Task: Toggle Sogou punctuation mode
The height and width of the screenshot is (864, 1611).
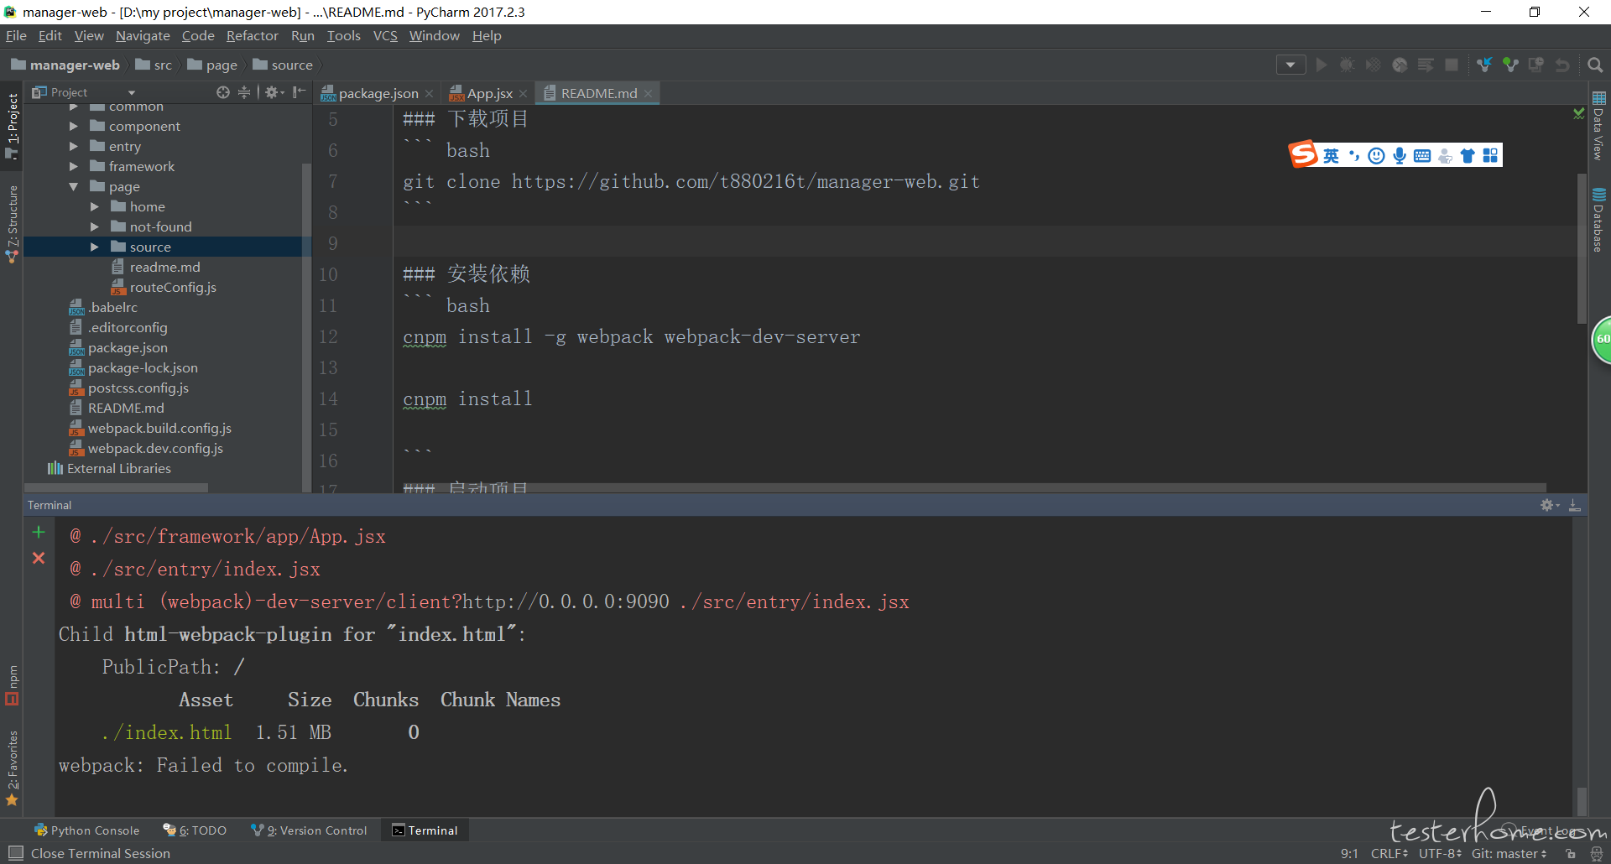Action: 1353,156
